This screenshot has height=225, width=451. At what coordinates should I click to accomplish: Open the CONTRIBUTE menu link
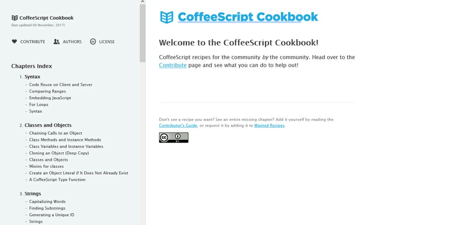(33, 41)
